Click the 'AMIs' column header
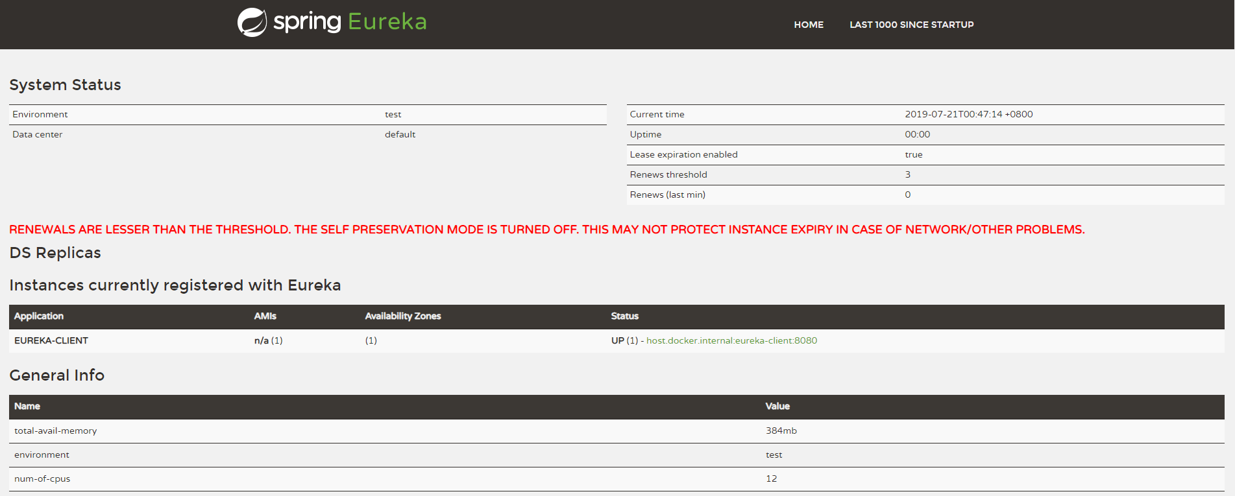The width and height of the screenshot is (1235, 496). [265, 316]
